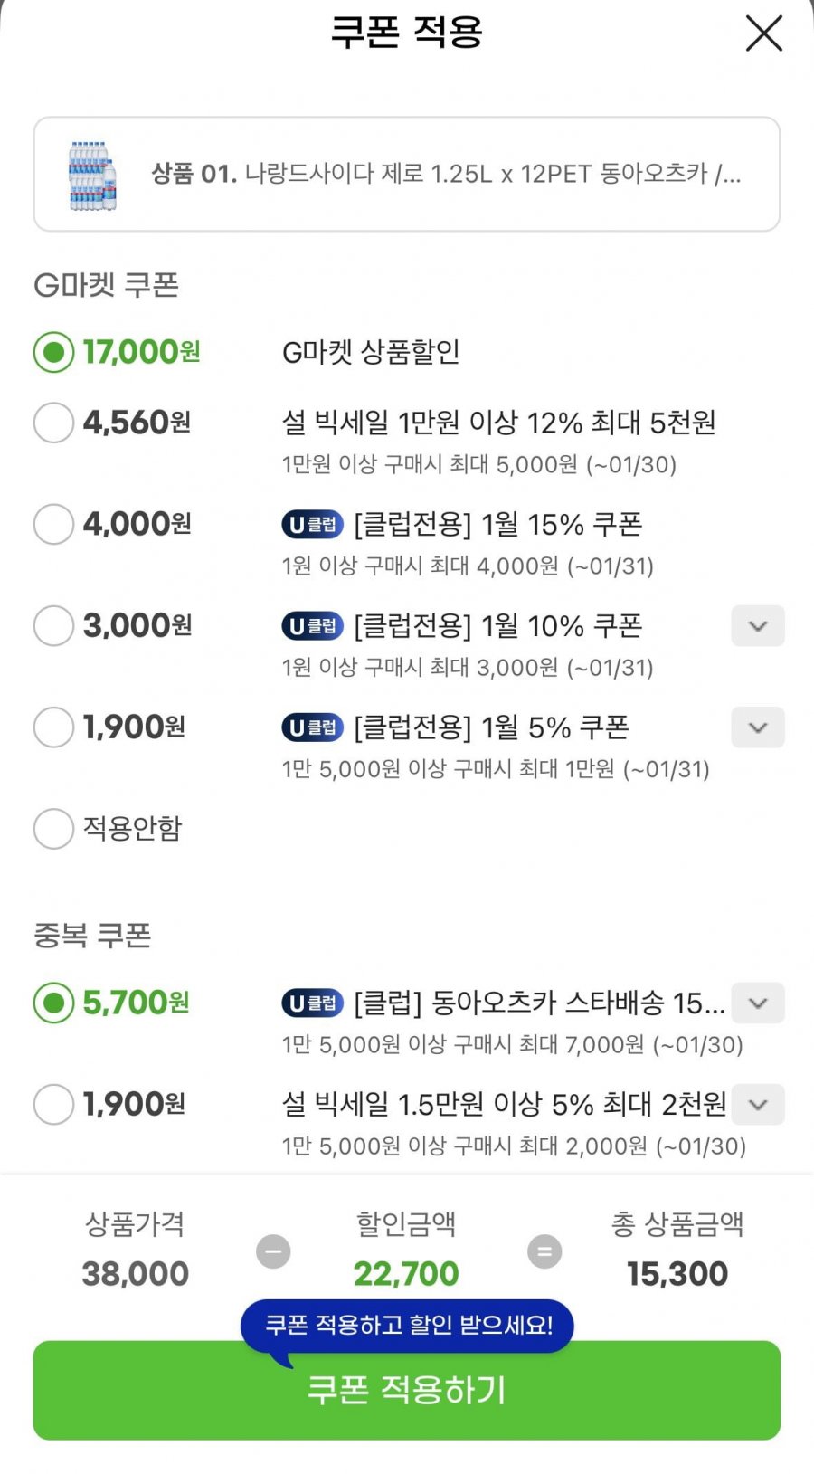The image size is (814, 1474).
Task: Tap the U클럽 badge on 10% coupon
Action: (x=312, y=625)
